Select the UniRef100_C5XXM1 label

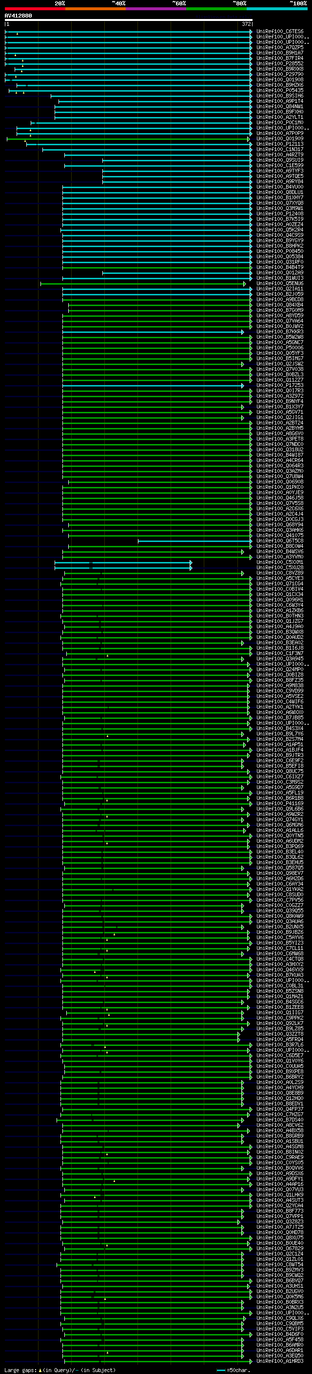click(x=280, y=562)
